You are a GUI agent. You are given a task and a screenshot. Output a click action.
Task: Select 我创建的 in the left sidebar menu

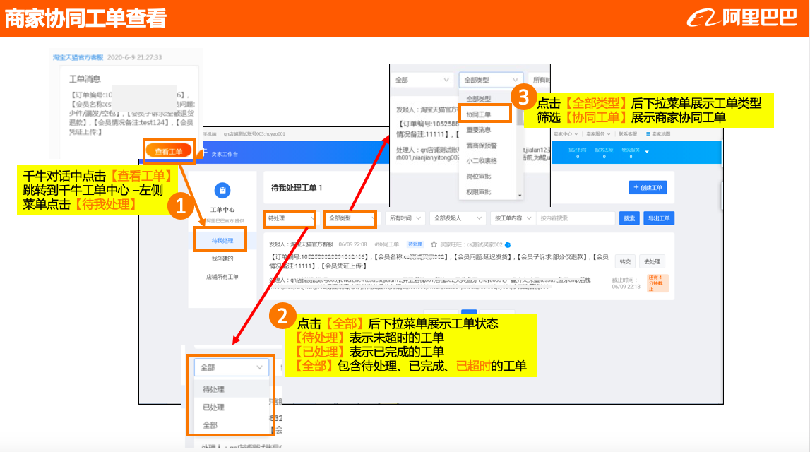coord(222,258)
